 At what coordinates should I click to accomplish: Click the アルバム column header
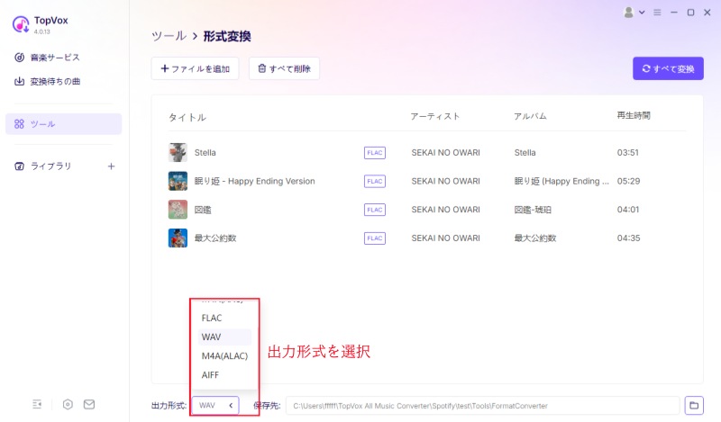point(530,116)
